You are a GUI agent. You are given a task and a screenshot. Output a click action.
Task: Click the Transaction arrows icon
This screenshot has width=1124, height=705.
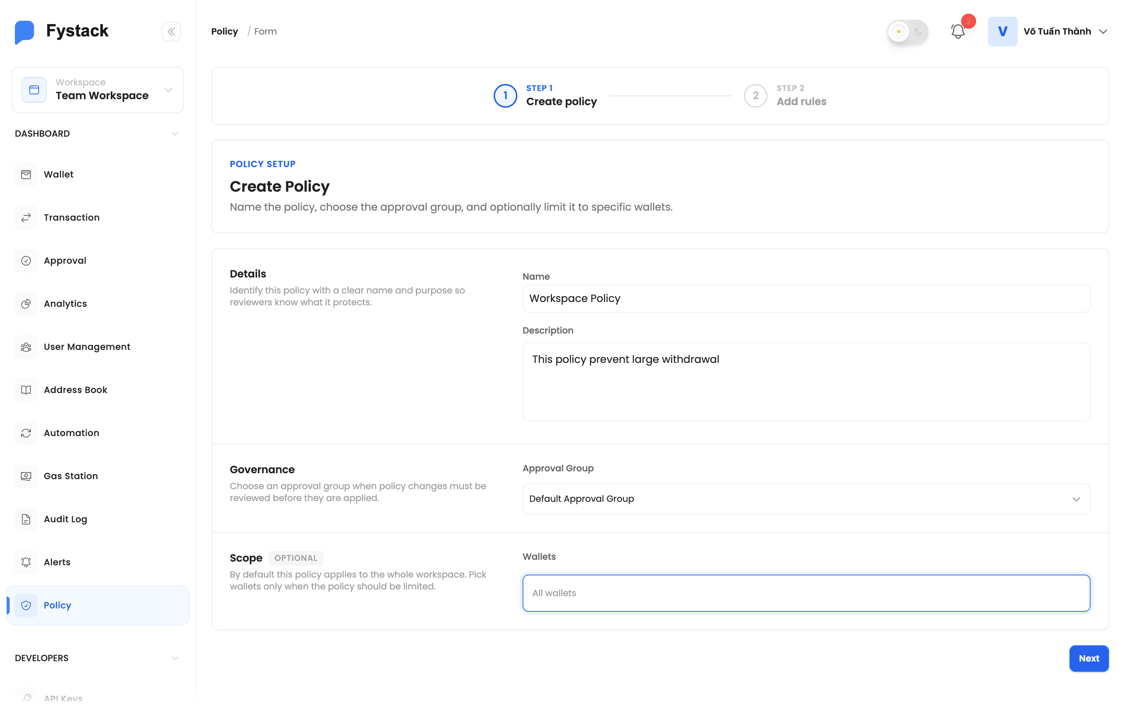(x=26, y=217)
